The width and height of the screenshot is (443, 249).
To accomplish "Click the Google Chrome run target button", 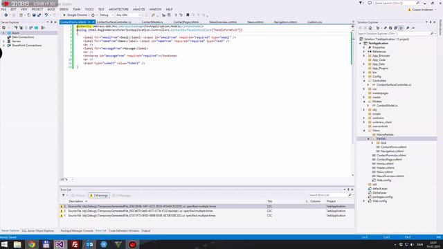I will click(x=76, y=15).
